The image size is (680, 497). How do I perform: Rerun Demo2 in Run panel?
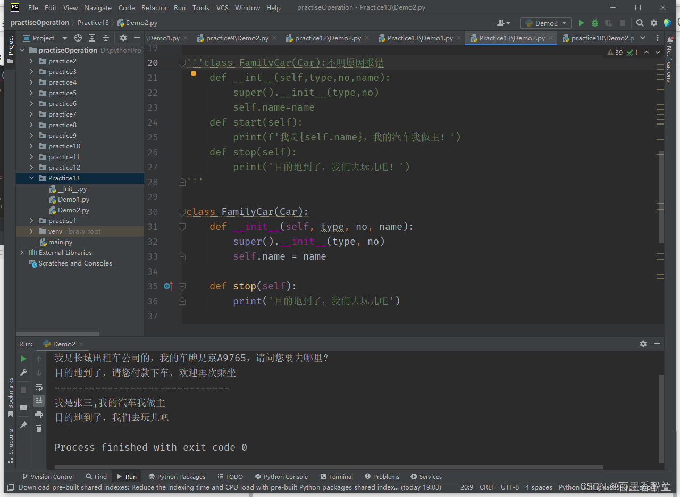23,359
